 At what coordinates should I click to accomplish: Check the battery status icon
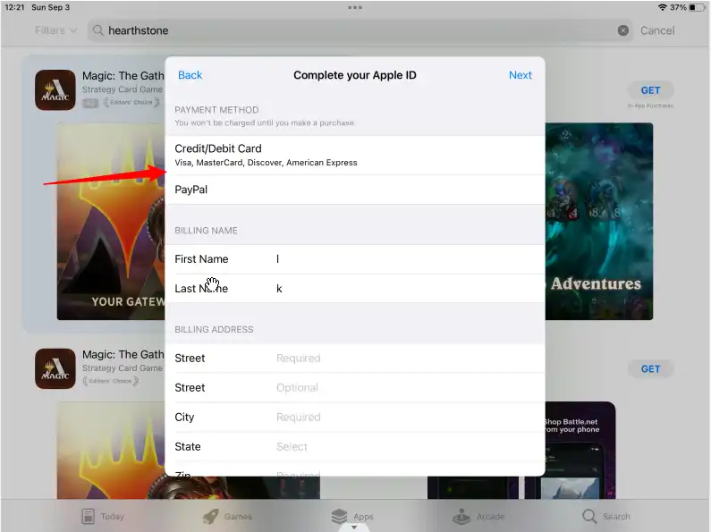coord(696,7)
